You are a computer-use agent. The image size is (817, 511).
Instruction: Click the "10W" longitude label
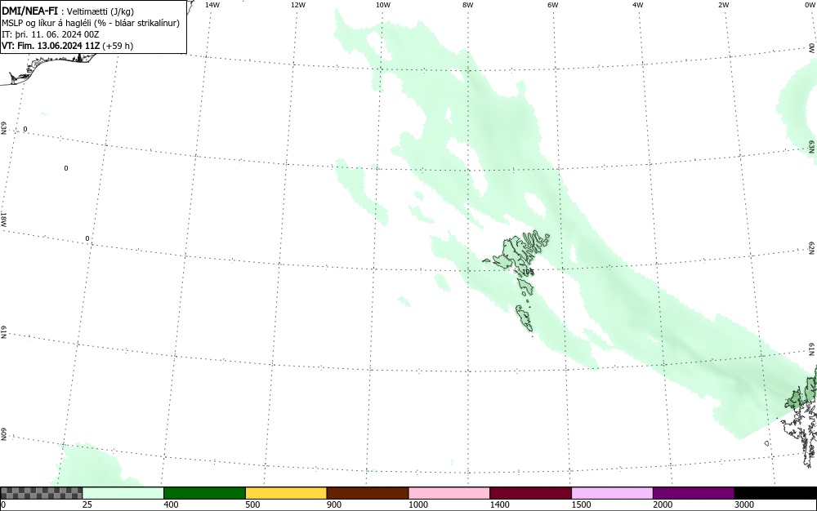click(383, 5)
